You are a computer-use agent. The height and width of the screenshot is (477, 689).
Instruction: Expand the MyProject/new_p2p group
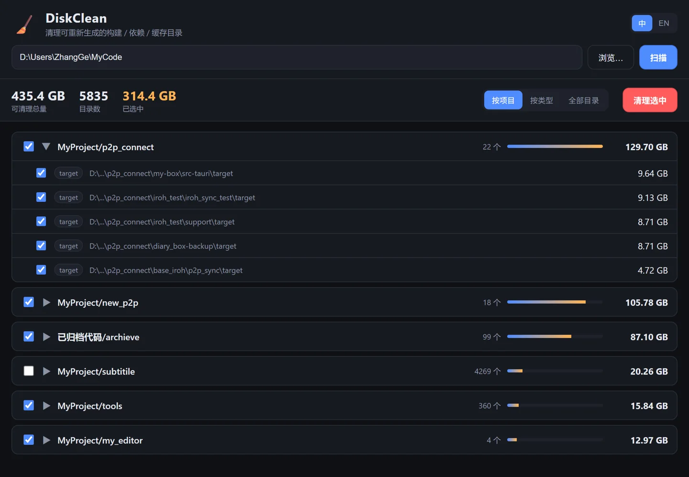click(x=46, y=302)
